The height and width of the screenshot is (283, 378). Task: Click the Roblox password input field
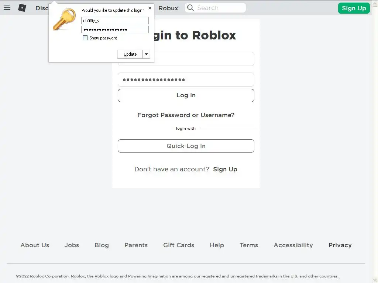point(186,80)
